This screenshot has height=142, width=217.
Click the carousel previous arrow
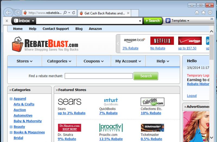(118, 44)
